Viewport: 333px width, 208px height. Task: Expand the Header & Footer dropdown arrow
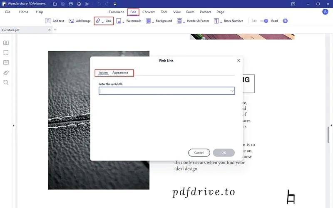click(184, 22)
